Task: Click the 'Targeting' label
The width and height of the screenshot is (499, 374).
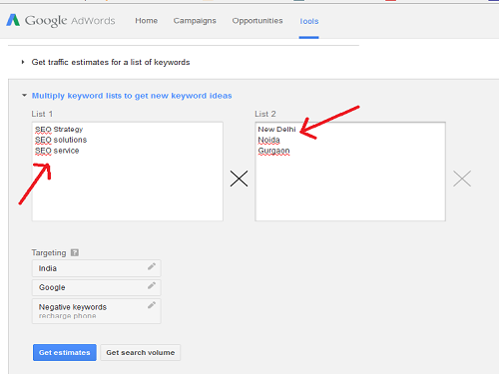Action: pyautogui.click(x=49, y=253)
